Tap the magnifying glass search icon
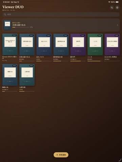122x162 pixels. click(x=5, y=15)
